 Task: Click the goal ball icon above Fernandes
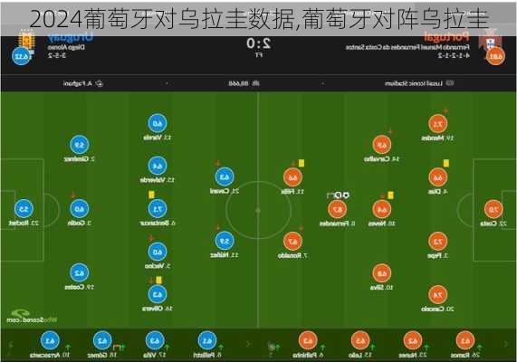[x=346, y=195]
